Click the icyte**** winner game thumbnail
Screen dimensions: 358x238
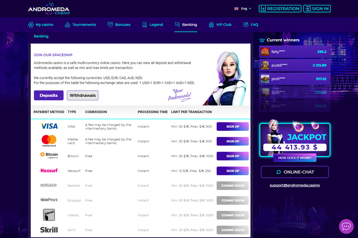pyautogui.click(x=265, y=92)
